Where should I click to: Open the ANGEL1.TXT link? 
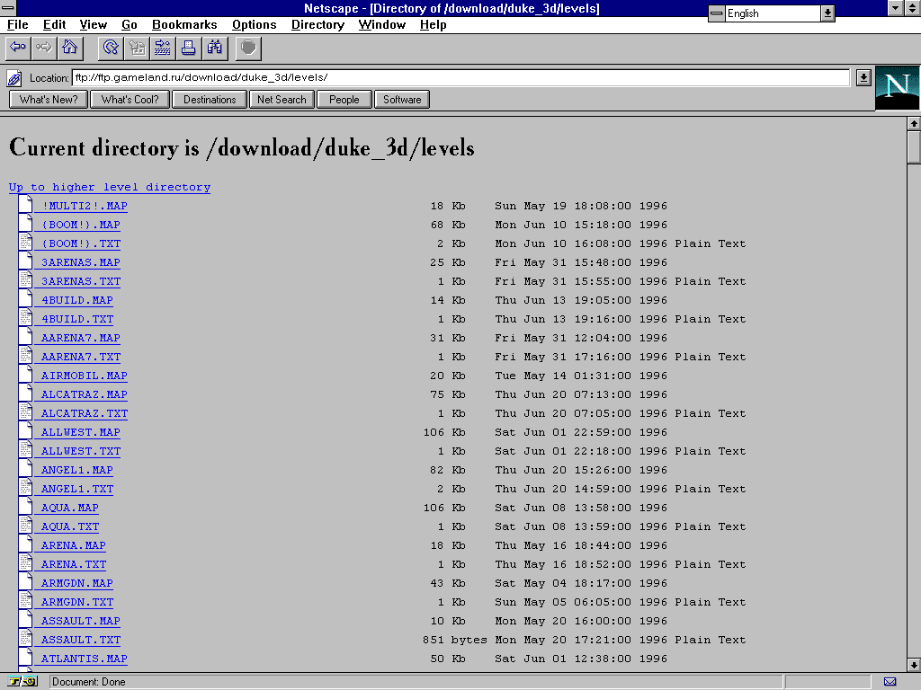[x=77, y=489]
